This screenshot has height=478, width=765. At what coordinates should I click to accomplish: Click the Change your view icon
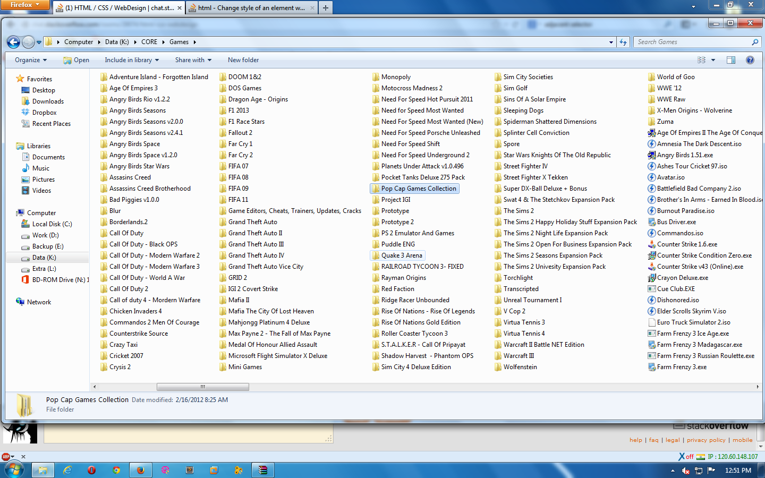click(702, 60)
